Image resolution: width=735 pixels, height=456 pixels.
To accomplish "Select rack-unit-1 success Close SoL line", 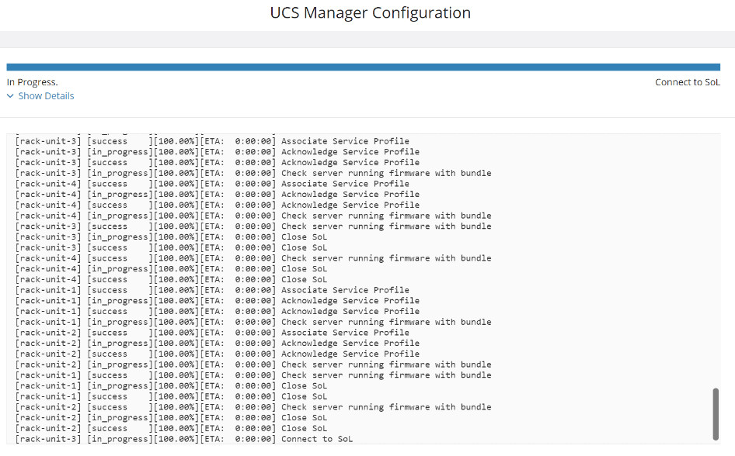I will 171,396.
